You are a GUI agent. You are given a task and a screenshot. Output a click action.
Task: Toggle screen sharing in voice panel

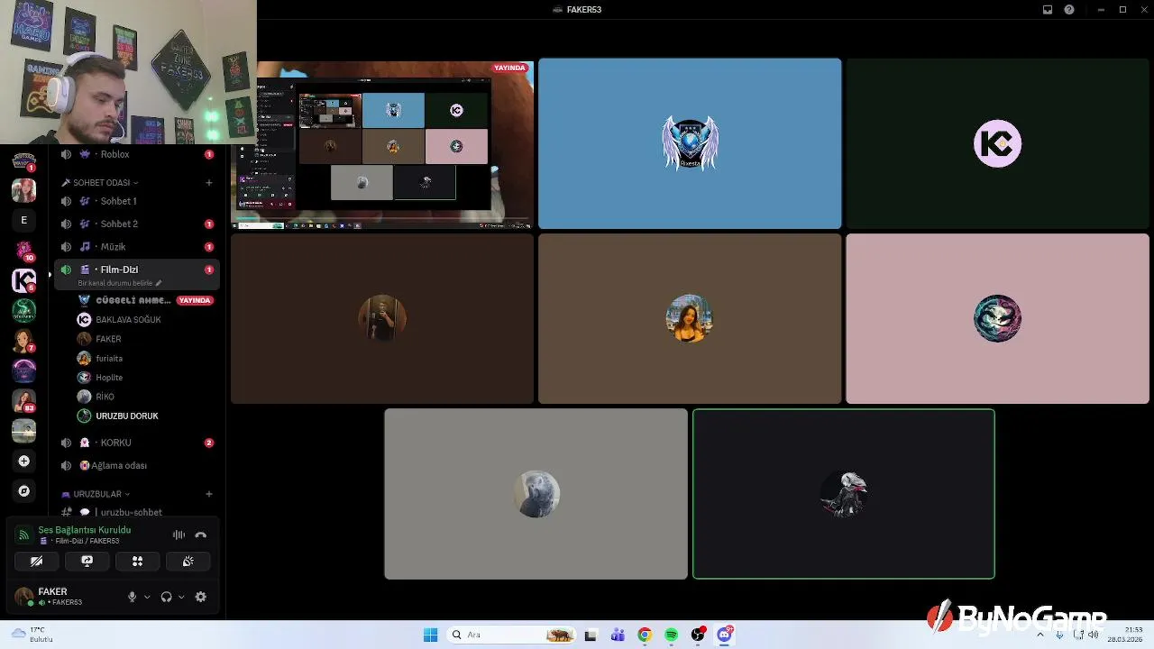87,561
